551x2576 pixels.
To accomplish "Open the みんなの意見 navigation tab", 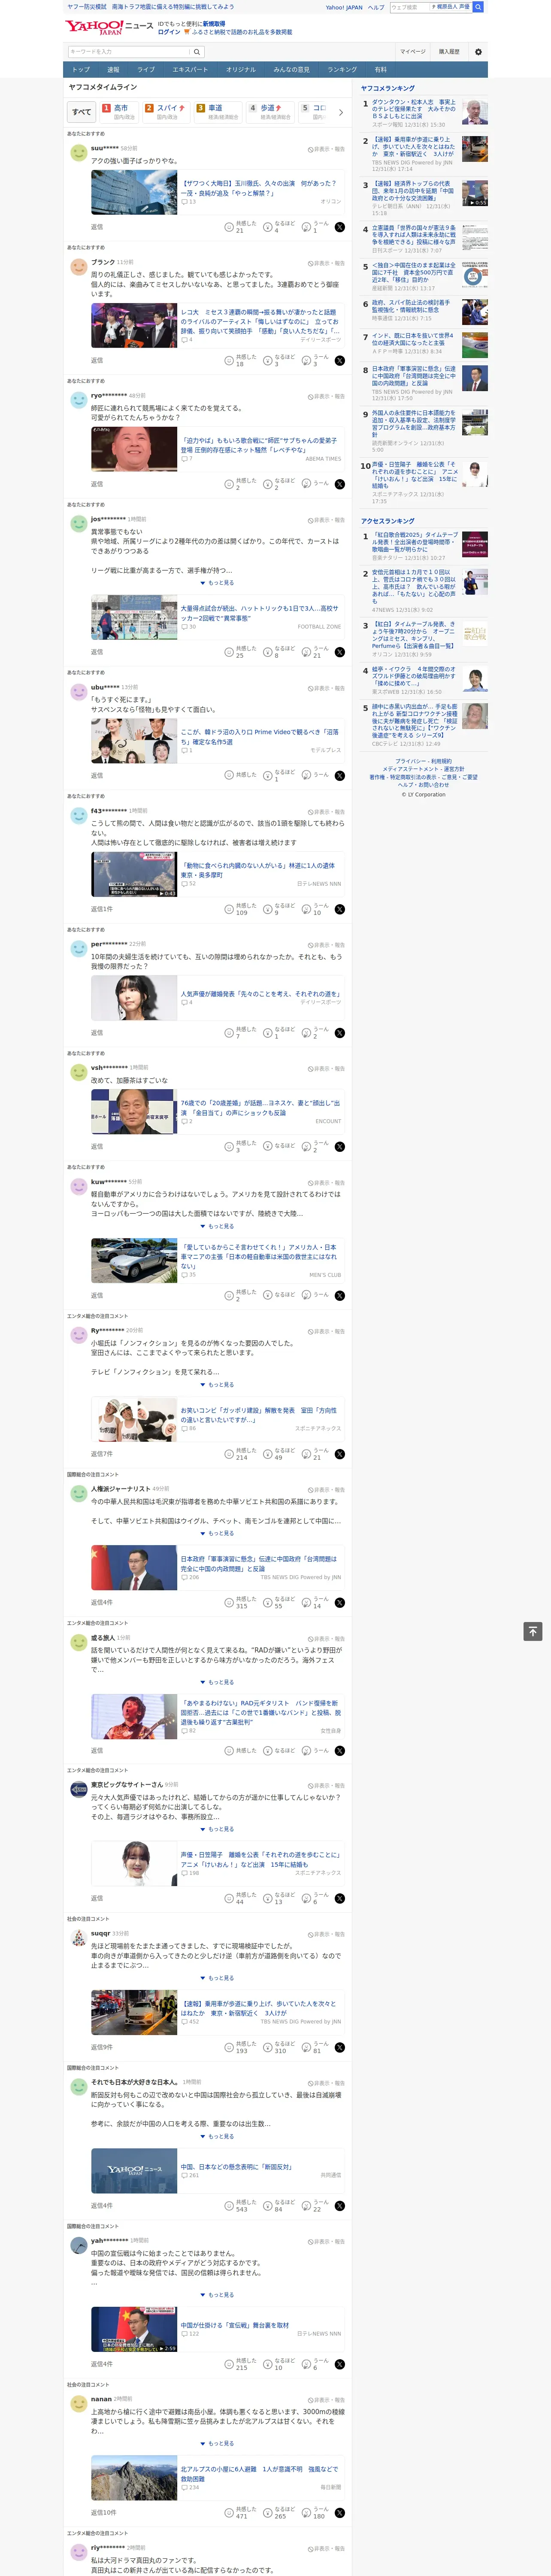I will pos(291,70).
